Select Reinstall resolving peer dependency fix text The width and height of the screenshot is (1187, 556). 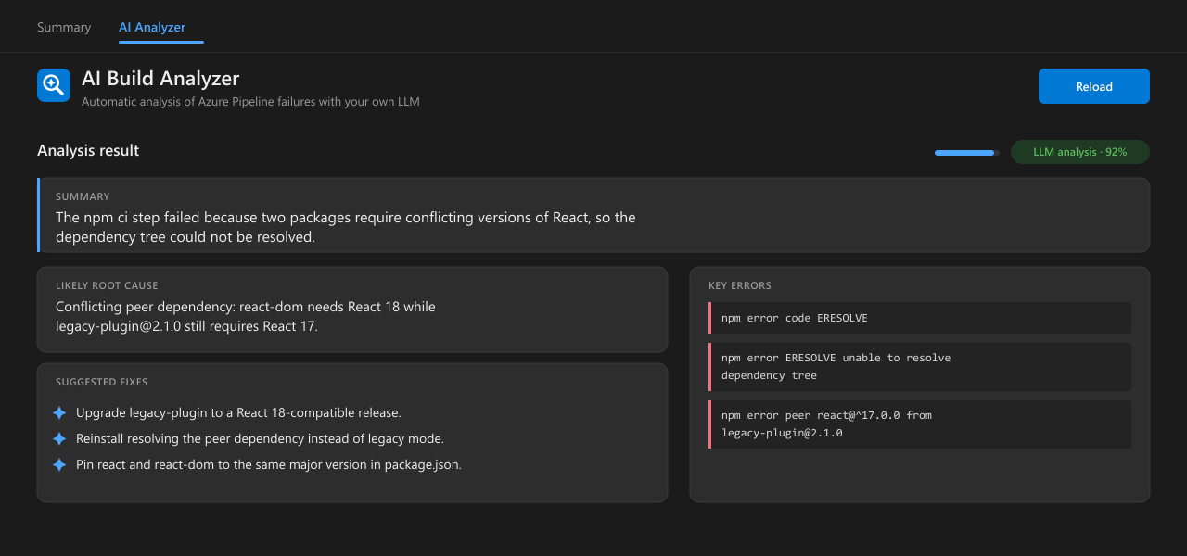260,438
